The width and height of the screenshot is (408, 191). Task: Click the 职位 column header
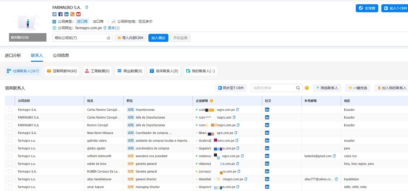(x=158, y=100)
